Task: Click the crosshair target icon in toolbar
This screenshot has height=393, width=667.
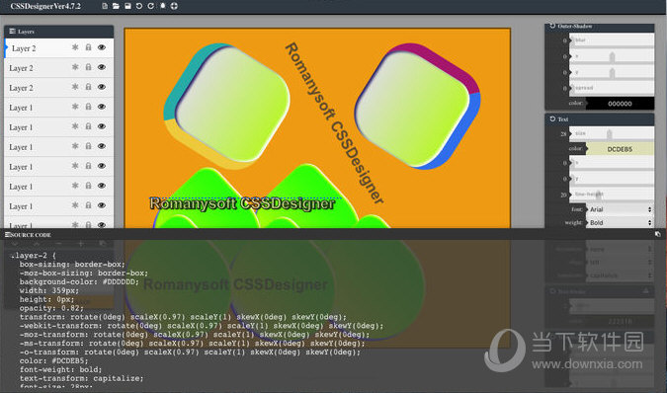Action: pos(174,6)
